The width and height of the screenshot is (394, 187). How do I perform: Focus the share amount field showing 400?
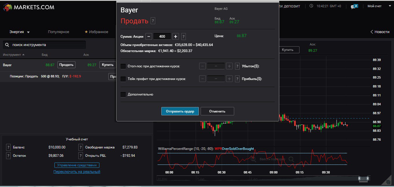[162, 37]
